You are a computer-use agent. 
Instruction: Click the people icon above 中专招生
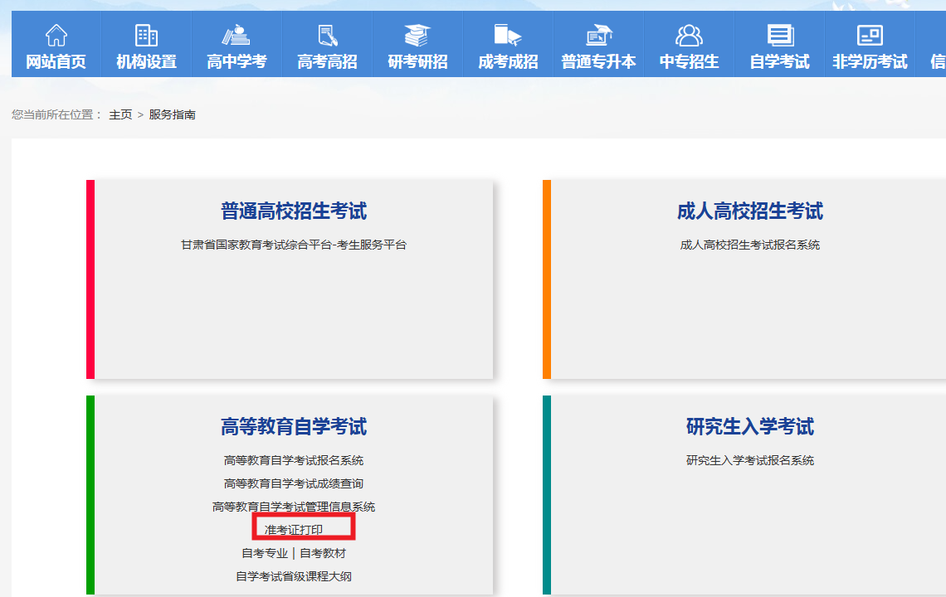(689, 36)
